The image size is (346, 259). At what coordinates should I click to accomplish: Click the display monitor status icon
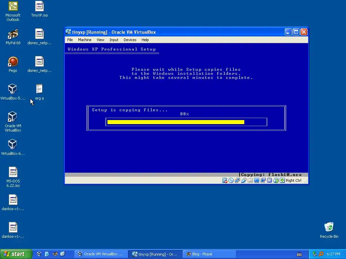(256, 180)
